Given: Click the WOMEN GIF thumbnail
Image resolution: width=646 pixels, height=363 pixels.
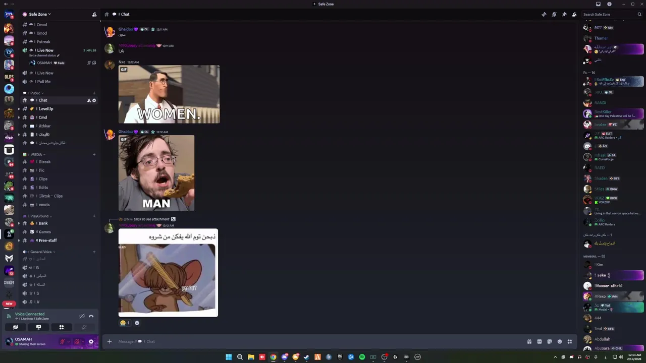Looking at the screenshot, I should click(169, 94).
